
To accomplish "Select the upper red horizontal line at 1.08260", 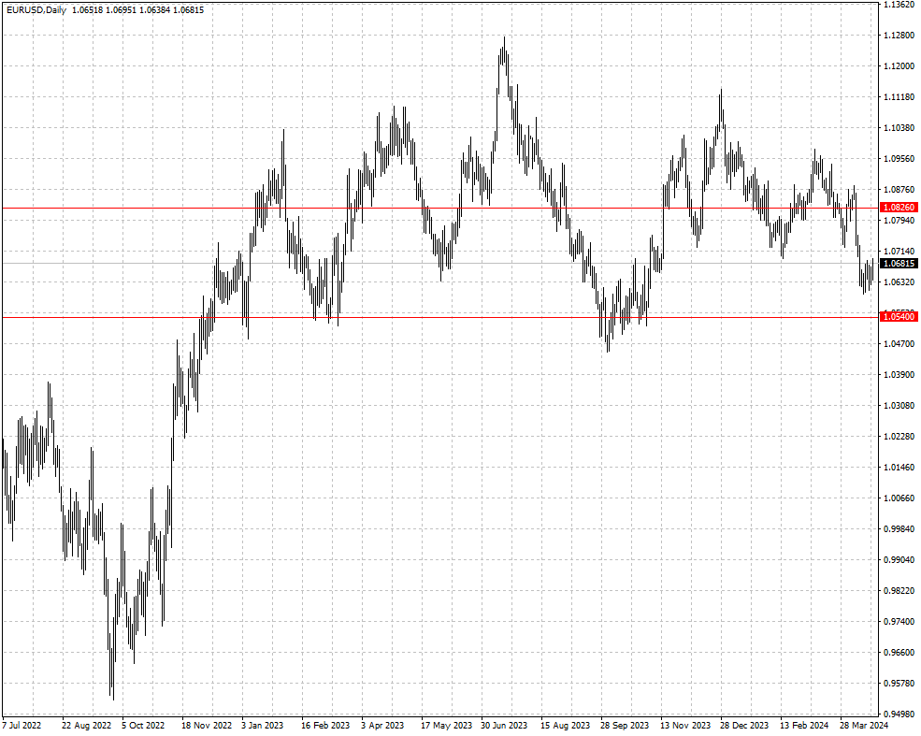I will [439, 208].
